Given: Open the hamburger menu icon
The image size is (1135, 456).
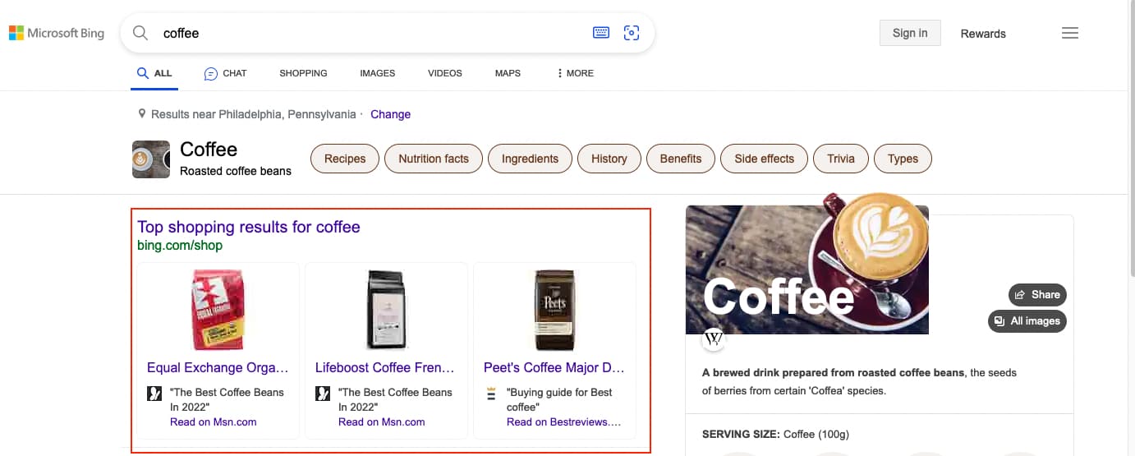Looking at the screenshot, I should coord(1069,33).
